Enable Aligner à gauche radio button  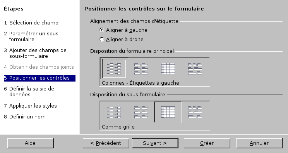click(102, 30)
